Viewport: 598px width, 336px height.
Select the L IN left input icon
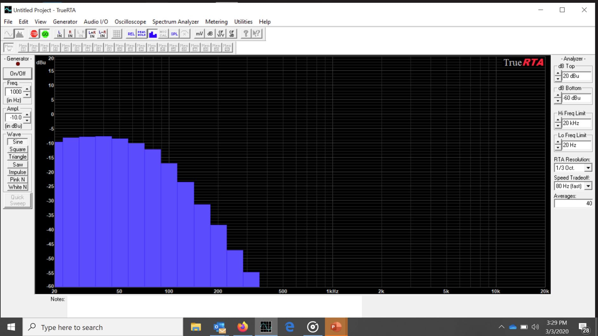(59, 34)
